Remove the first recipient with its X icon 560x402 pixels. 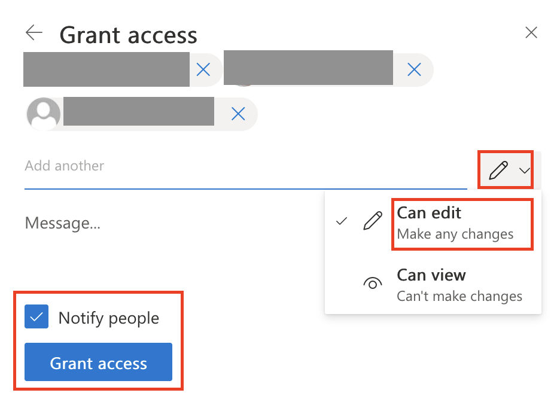point(204,70)
